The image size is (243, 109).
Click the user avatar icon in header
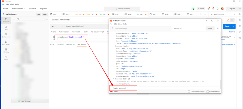[x=222, y=9]
